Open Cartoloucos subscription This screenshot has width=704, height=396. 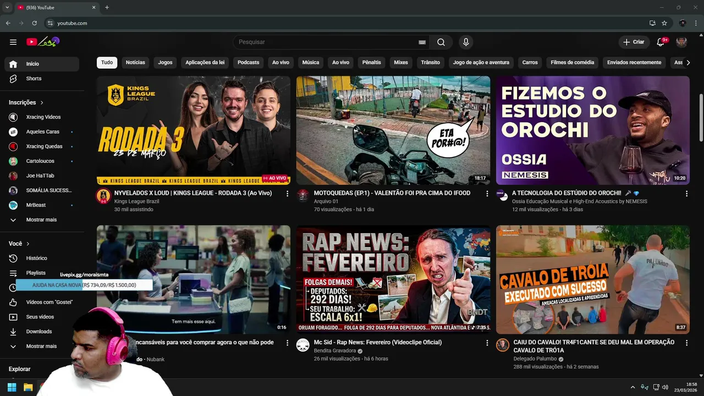(x=42, y=161)
